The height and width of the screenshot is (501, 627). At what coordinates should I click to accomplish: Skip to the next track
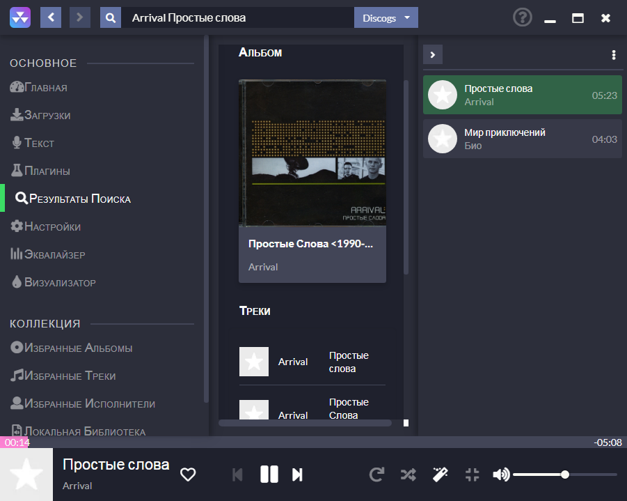click(x=297, y=475)
